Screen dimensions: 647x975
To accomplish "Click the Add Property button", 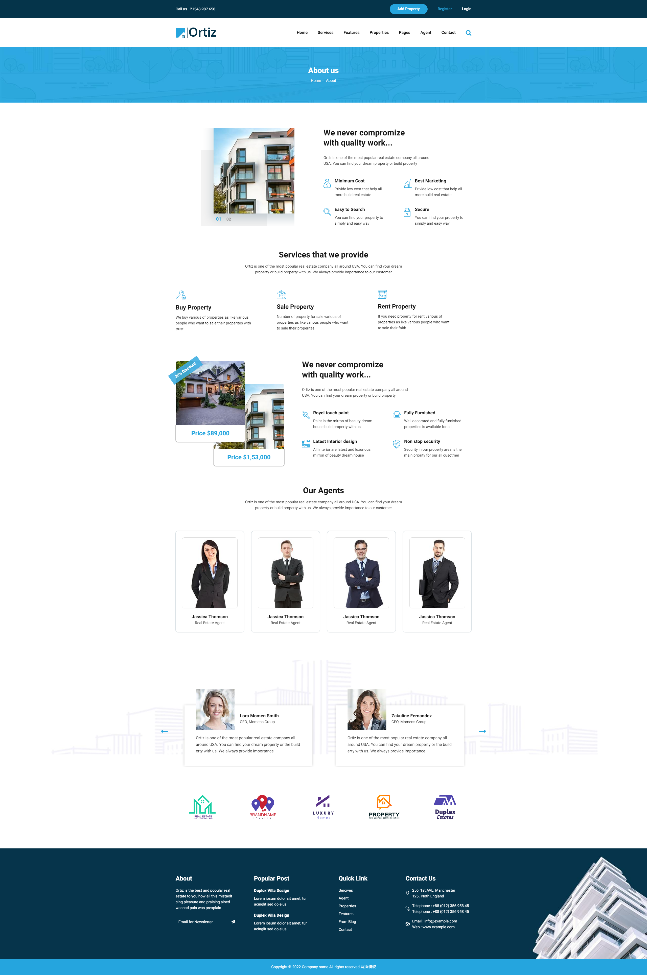I will click(x=407, y=9).
